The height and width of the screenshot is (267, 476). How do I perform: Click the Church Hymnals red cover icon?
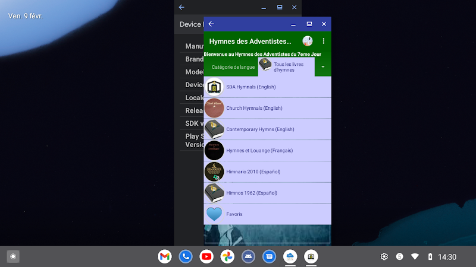pyautogui.click(x=214, y=108)
